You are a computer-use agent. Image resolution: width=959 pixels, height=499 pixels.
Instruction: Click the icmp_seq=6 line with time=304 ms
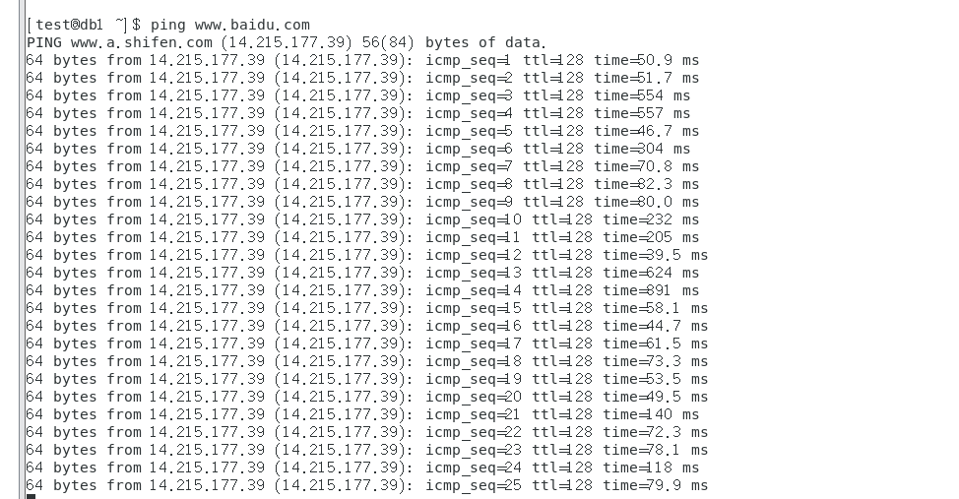pos(358,150)
